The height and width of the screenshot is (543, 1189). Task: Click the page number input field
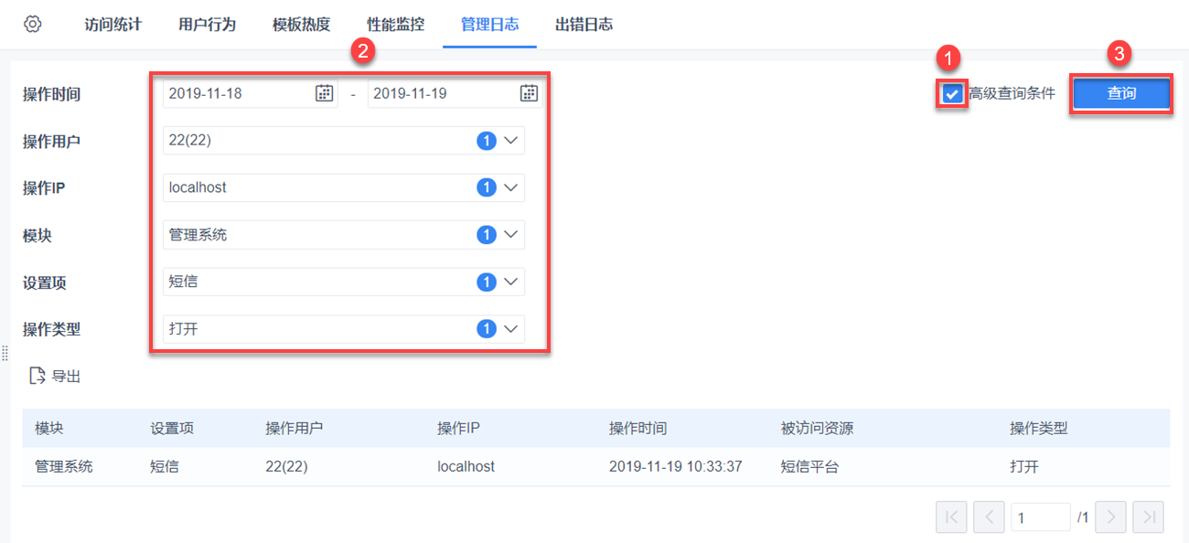pyautogui.click(x=1041, y=517)
